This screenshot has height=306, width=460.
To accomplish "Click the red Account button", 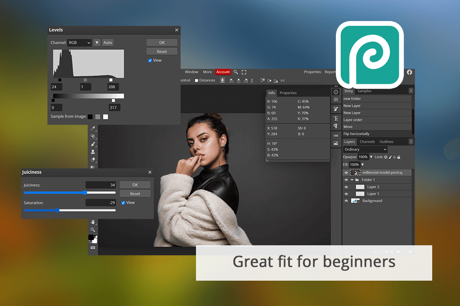I will (x=223, y=72).
